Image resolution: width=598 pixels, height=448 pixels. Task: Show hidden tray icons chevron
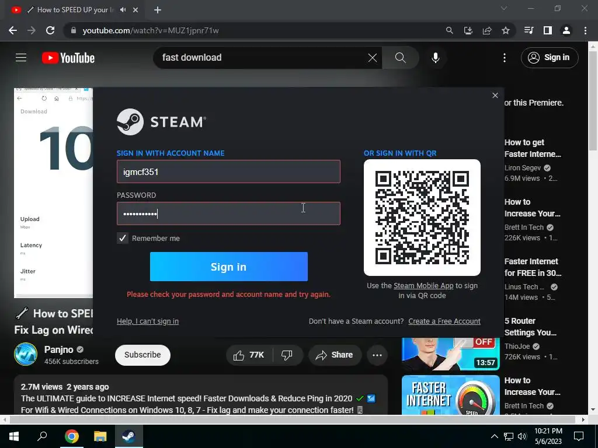[x=494, y=436]
